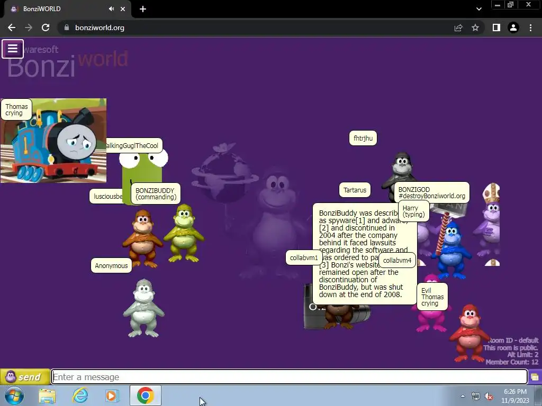Open the Chrome profile avatar menu
The height and width of the screenshot is (406, 542).
click(x=513, y=27)
